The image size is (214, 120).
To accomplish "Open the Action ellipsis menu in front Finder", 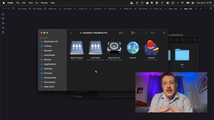I will point(153,33).
